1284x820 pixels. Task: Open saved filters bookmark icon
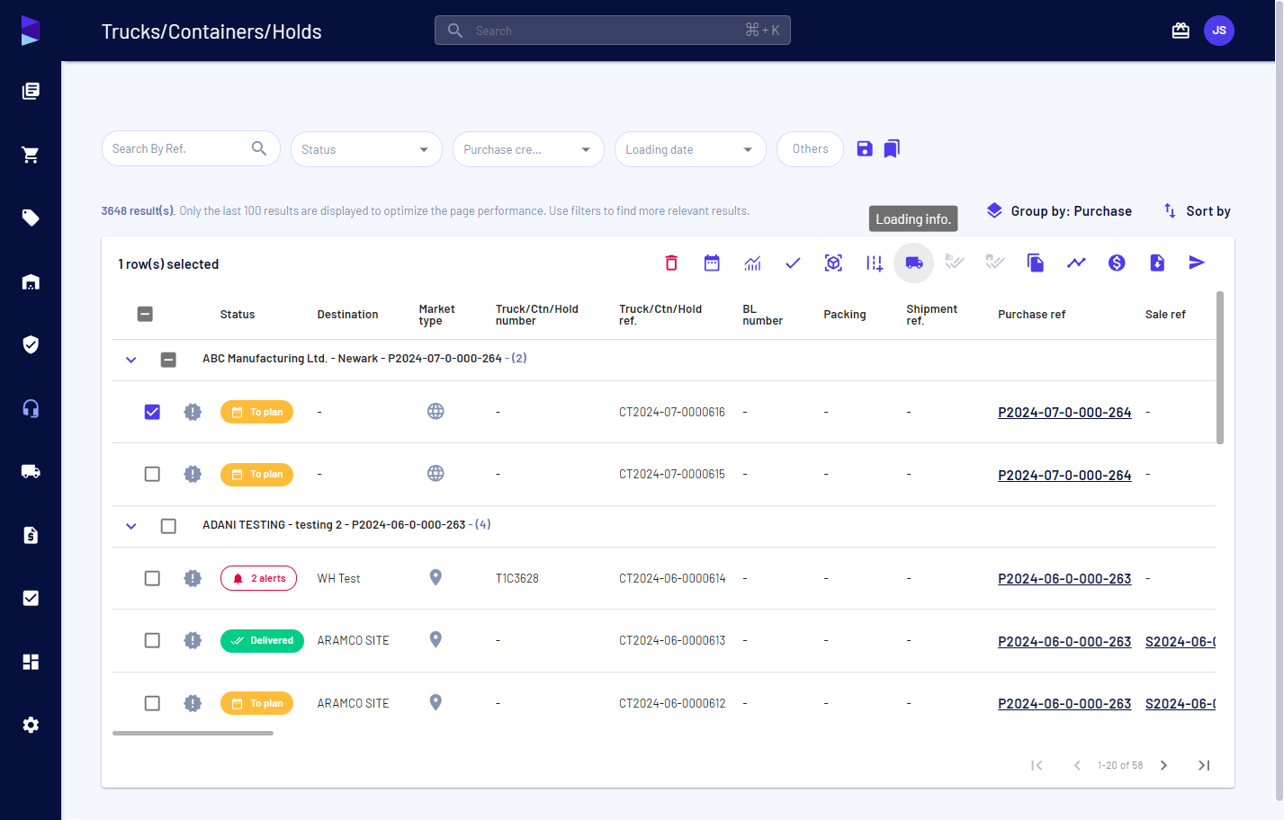pyautogui.click(x=892, y=148)
